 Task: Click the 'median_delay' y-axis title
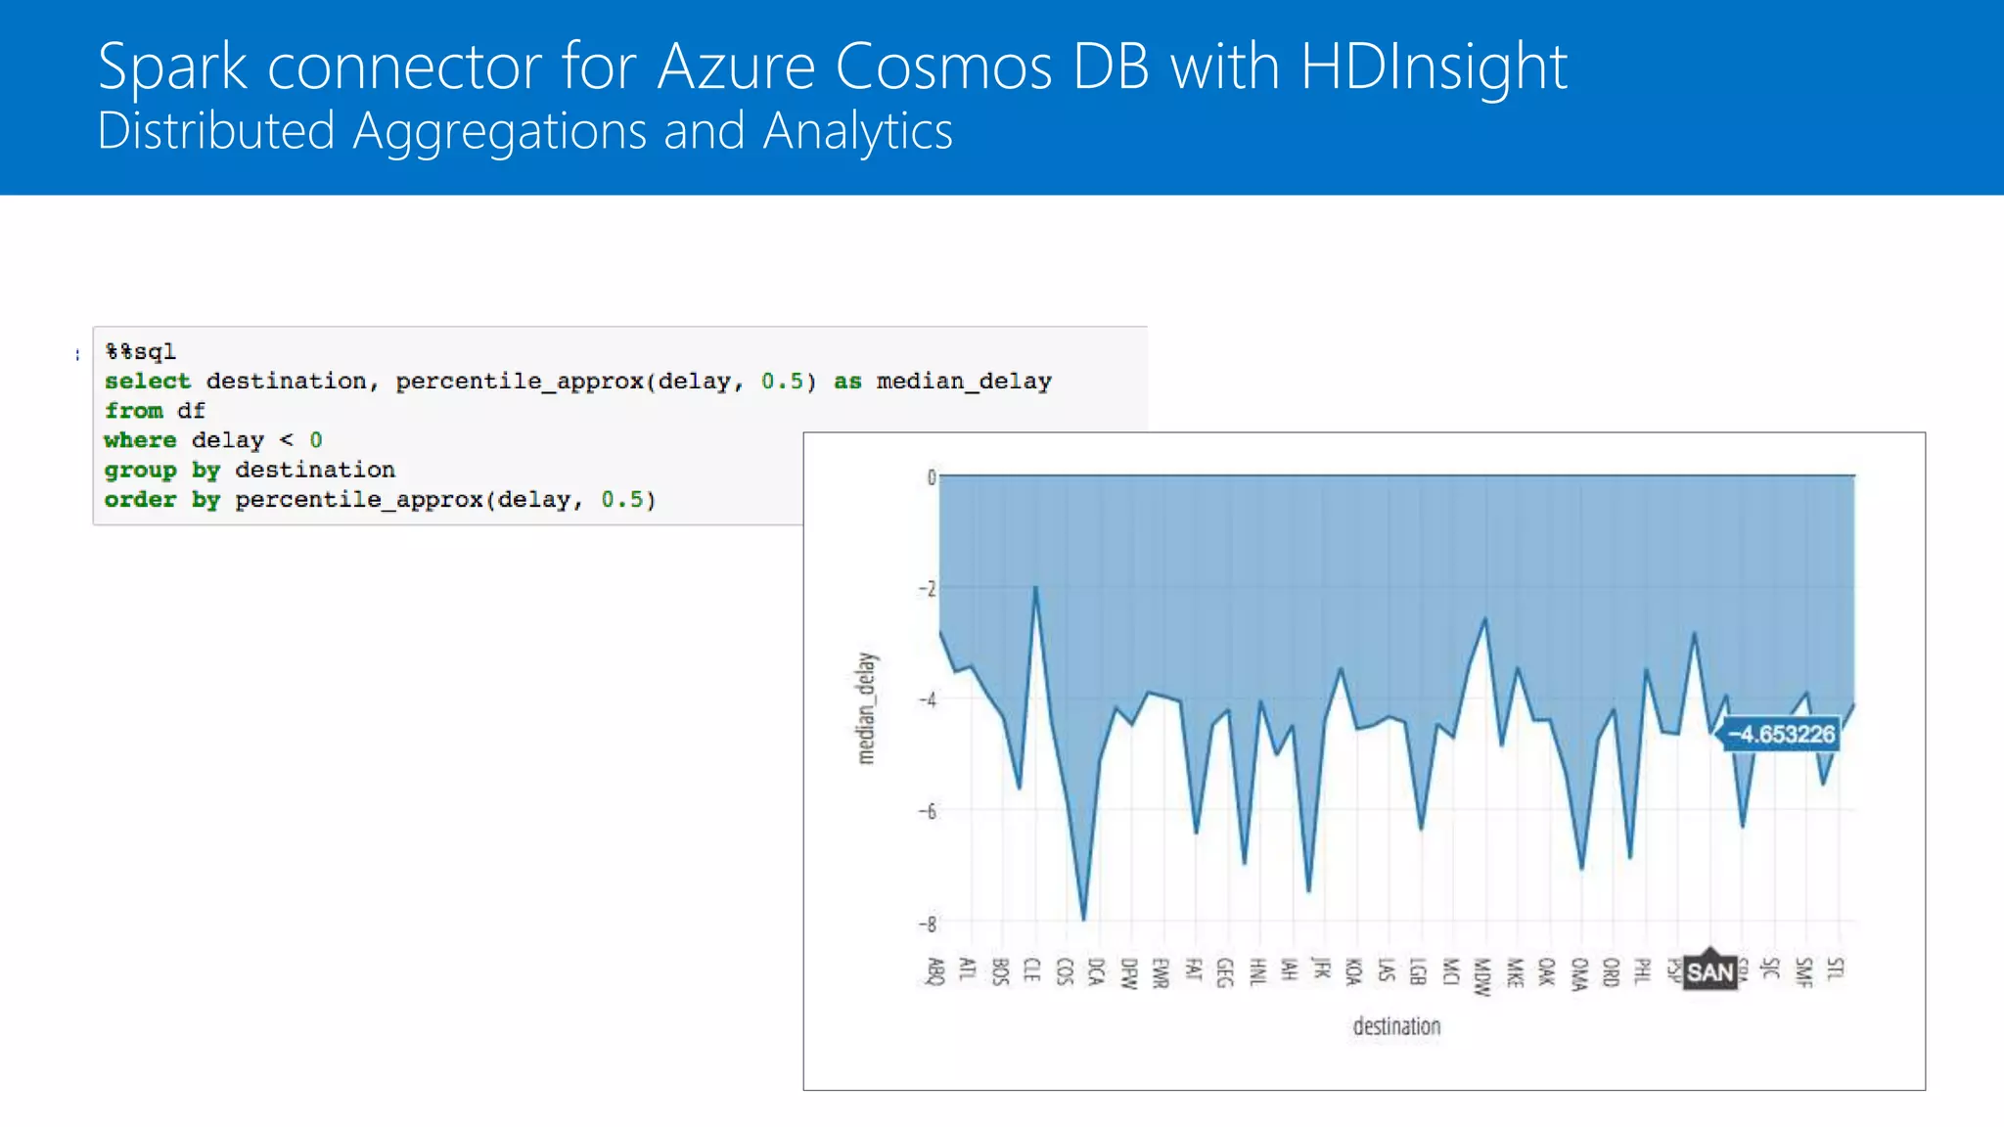click(867, 708)
